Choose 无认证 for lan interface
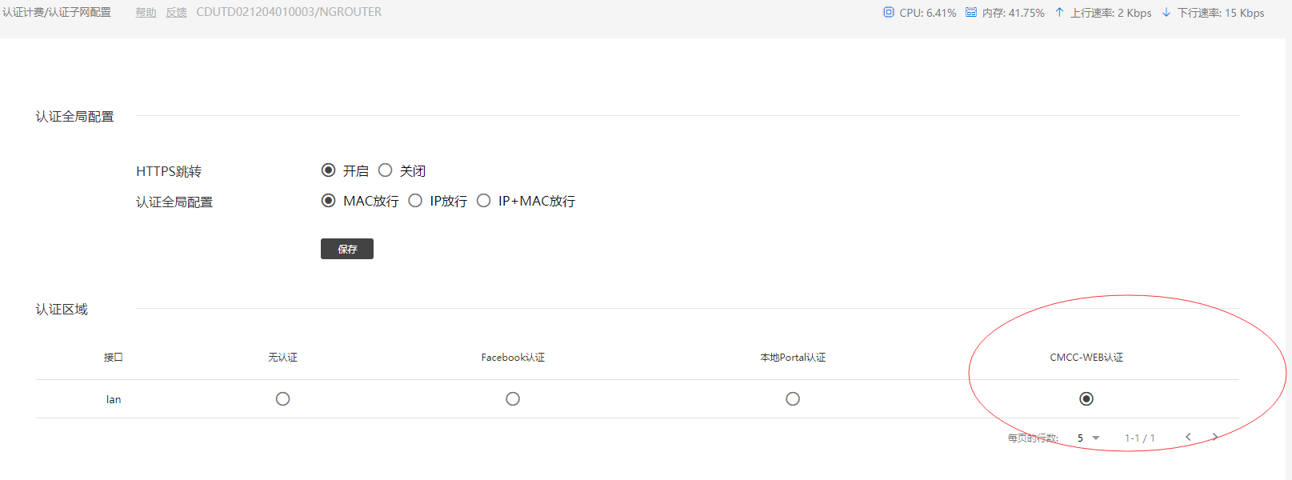Image resolution: width=1292 pixels, height=480 pixels. [x=282, y=398]
